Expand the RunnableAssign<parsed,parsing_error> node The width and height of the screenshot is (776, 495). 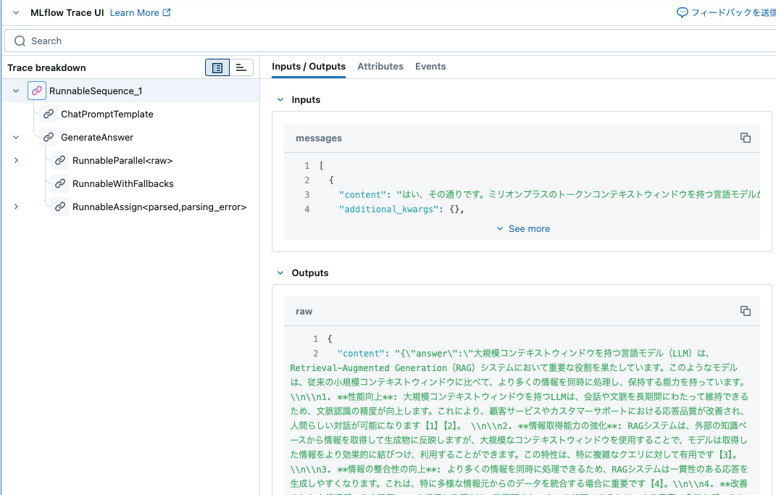click(x=16, y=207)
